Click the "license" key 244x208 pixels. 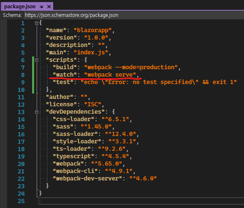click(x=61, y=104)
